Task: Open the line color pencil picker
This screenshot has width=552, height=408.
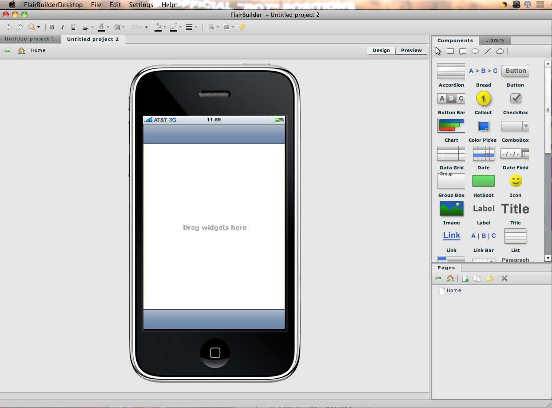Action: pyautogui.click(x=175, y=27)
